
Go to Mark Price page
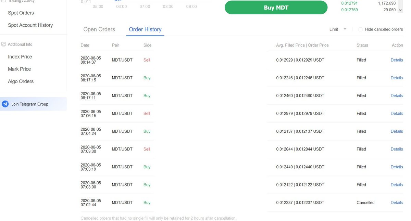click(x=20, y=69)
